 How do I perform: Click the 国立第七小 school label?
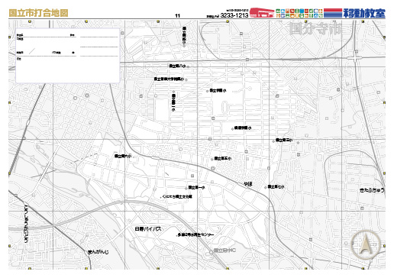click(x=276, y=187)
